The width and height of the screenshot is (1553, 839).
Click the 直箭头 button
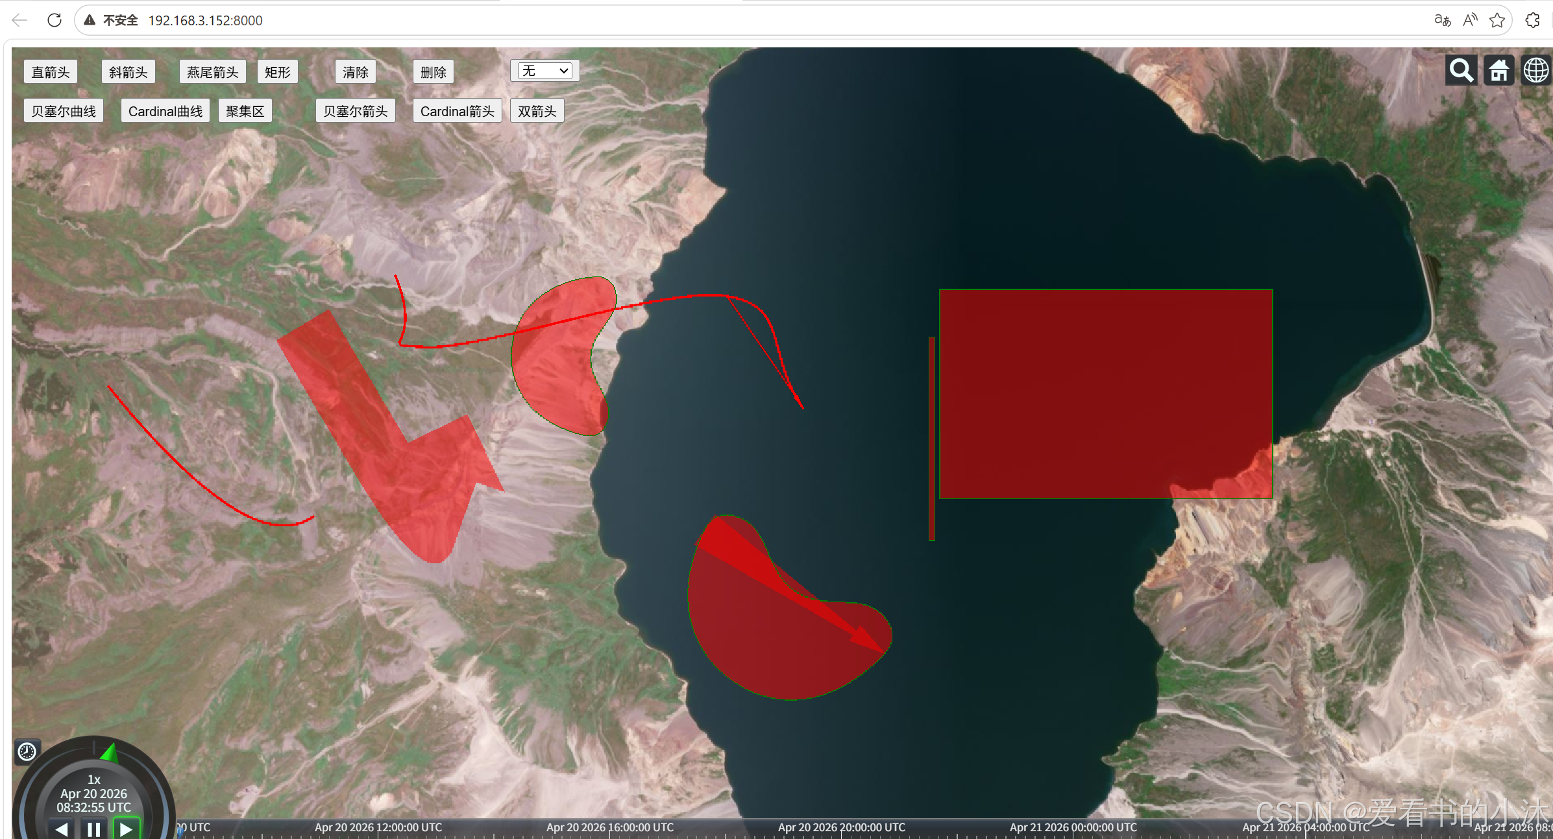pyautogui.click(x=51, y=71)
